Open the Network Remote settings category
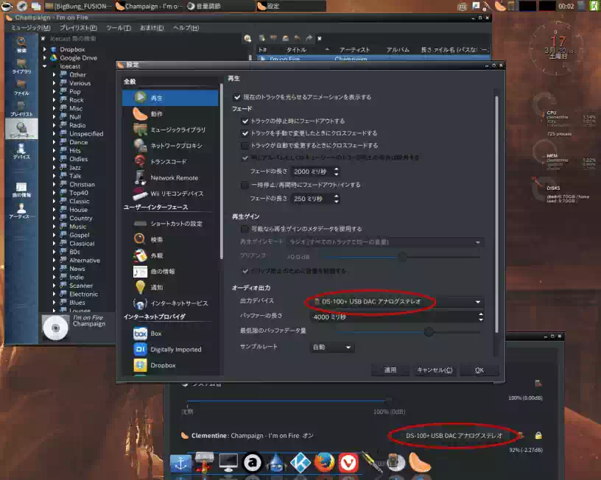 coord(170,177)
